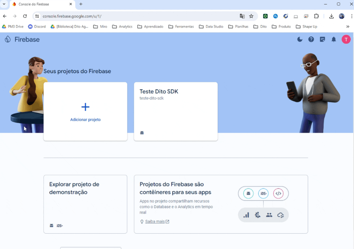This screenshot has height=249, width=354.
Task: Click the address bar URL
Action: point(72,16)
